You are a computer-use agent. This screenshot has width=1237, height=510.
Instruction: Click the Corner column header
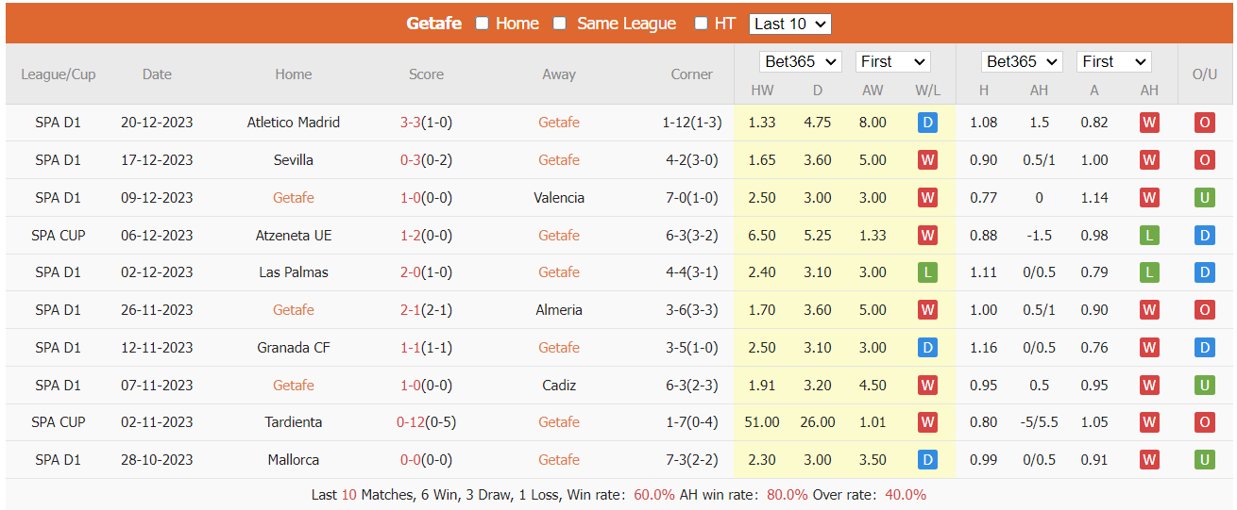click(x=692, y=74)
